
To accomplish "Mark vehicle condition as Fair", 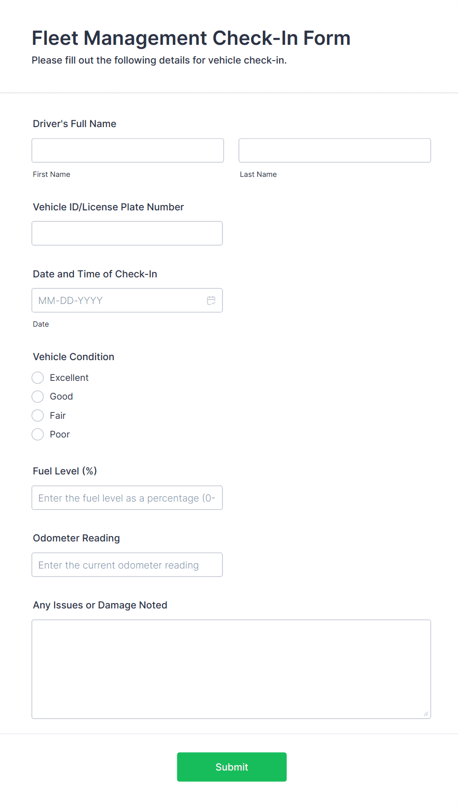I will click(x=38, y=415).
